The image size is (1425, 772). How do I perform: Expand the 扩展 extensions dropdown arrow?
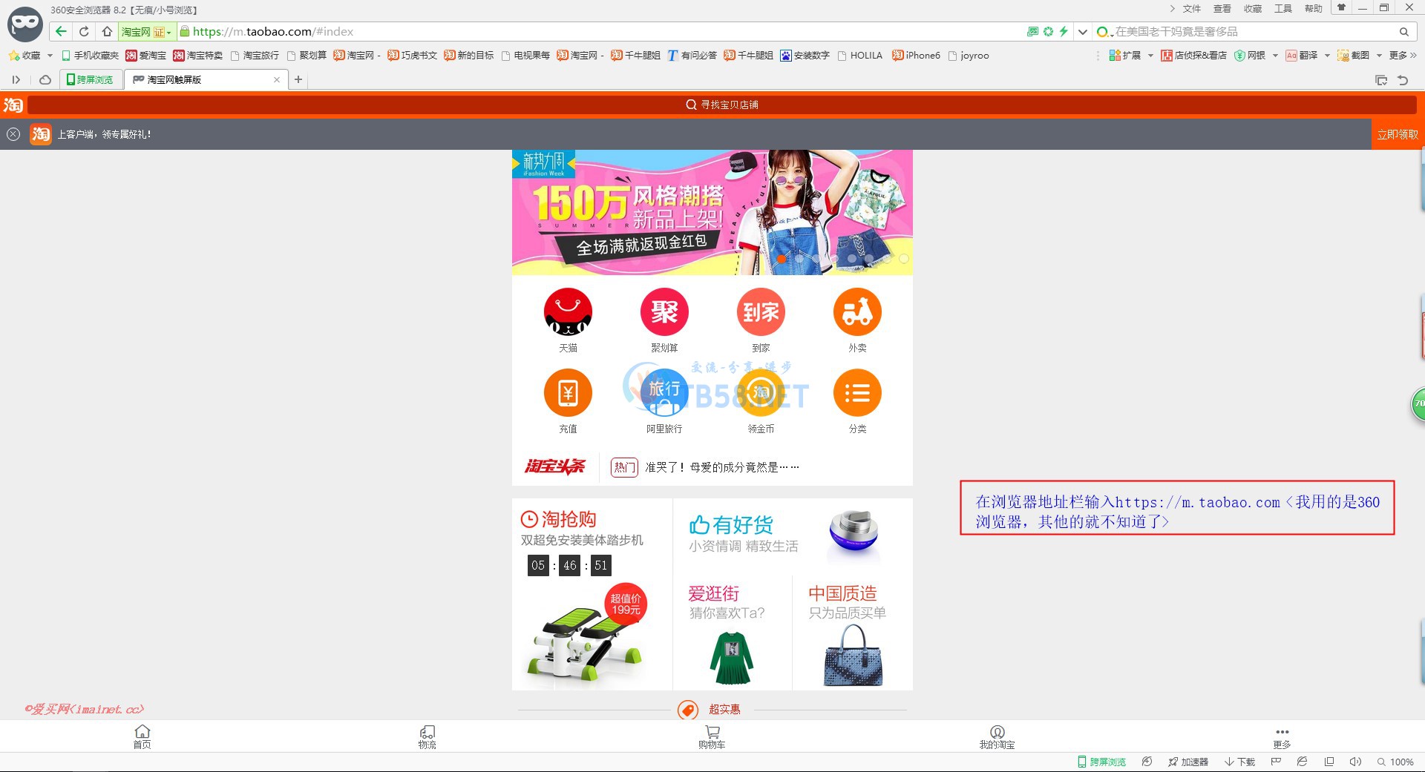pos(1150,56)
